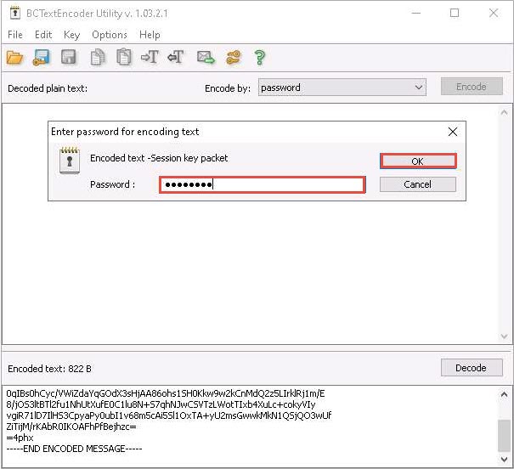This screenshot has width=514, height=469.
Task: Click the Decode button
Action: (471, 368)
